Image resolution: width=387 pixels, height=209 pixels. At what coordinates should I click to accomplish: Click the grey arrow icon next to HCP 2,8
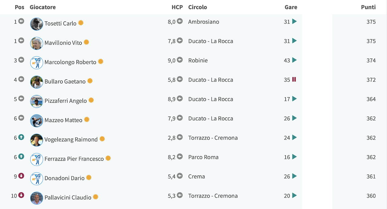click(x=180, y=137)
